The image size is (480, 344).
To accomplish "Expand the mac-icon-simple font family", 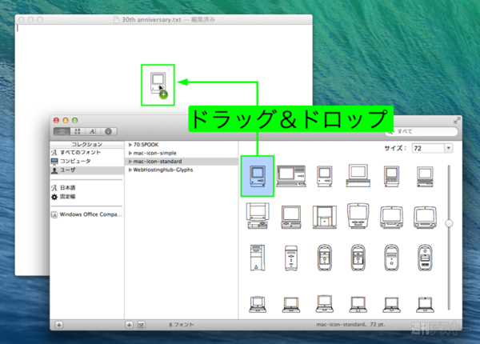I will pos(130,153).
